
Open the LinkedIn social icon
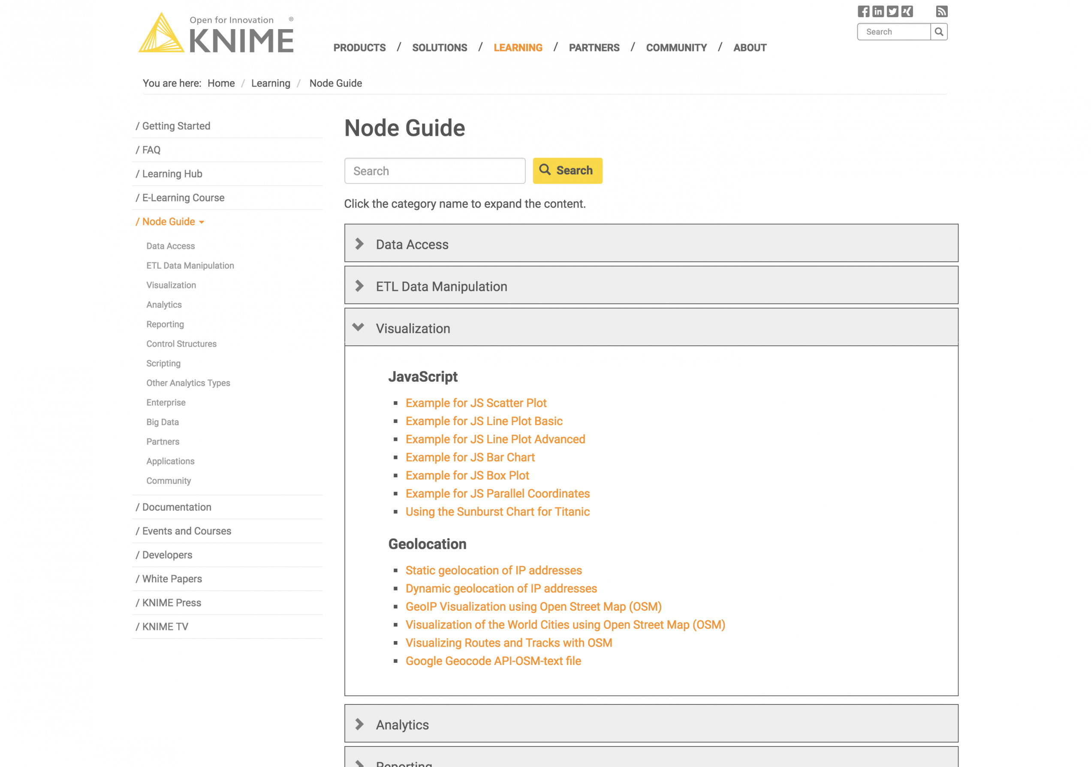(878, 12)
